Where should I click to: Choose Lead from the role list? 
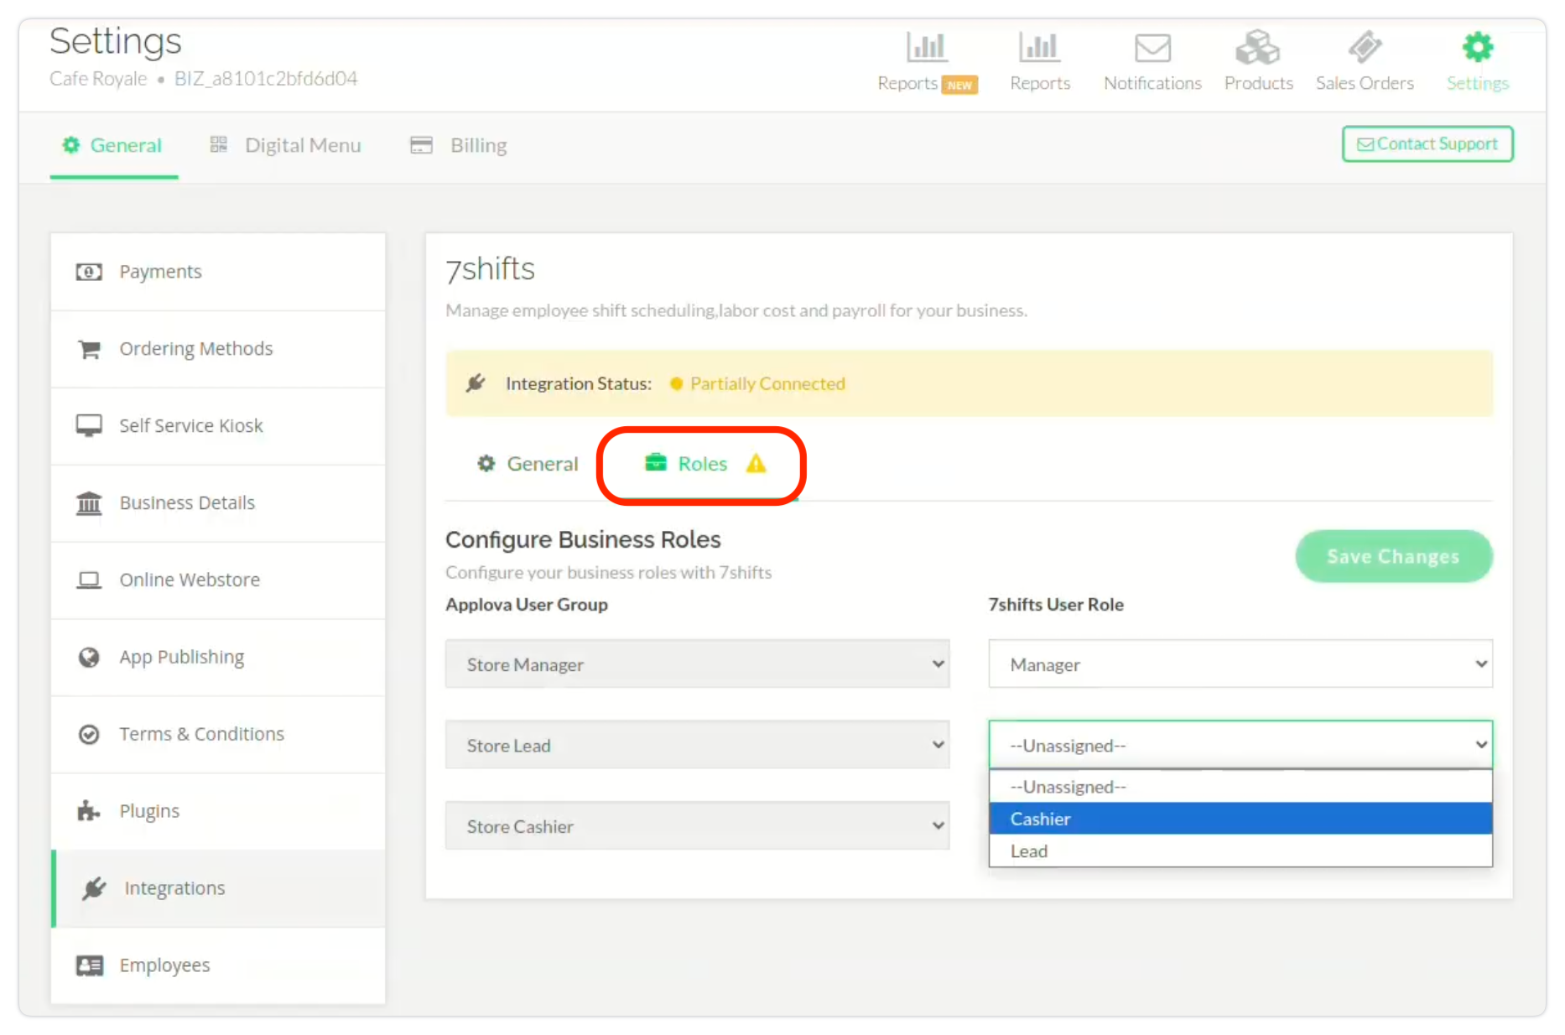[1240, 850]
